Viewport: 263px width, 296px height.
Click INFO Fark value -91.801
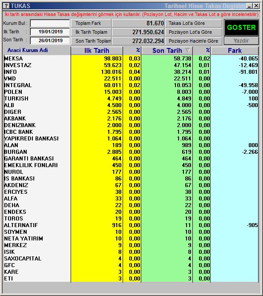click(248, 72)
